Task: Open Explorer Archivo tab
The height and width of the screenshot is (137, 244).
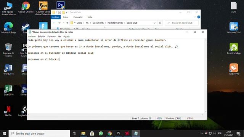Action: [56, 17]
